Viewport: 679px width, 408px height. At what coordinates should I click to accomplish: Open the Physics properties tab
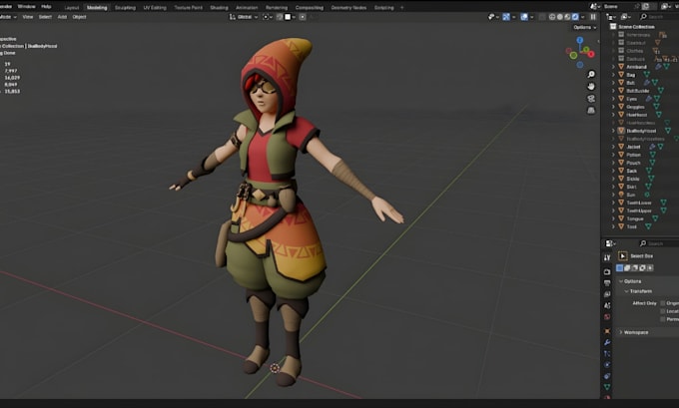coord(607,365)
